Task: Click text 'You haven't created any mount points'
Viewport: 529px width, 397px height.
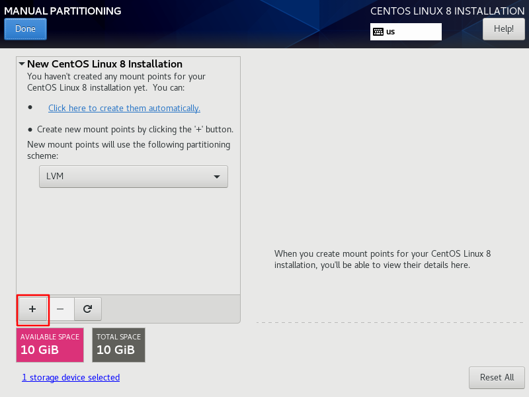Action: (103, 77)
